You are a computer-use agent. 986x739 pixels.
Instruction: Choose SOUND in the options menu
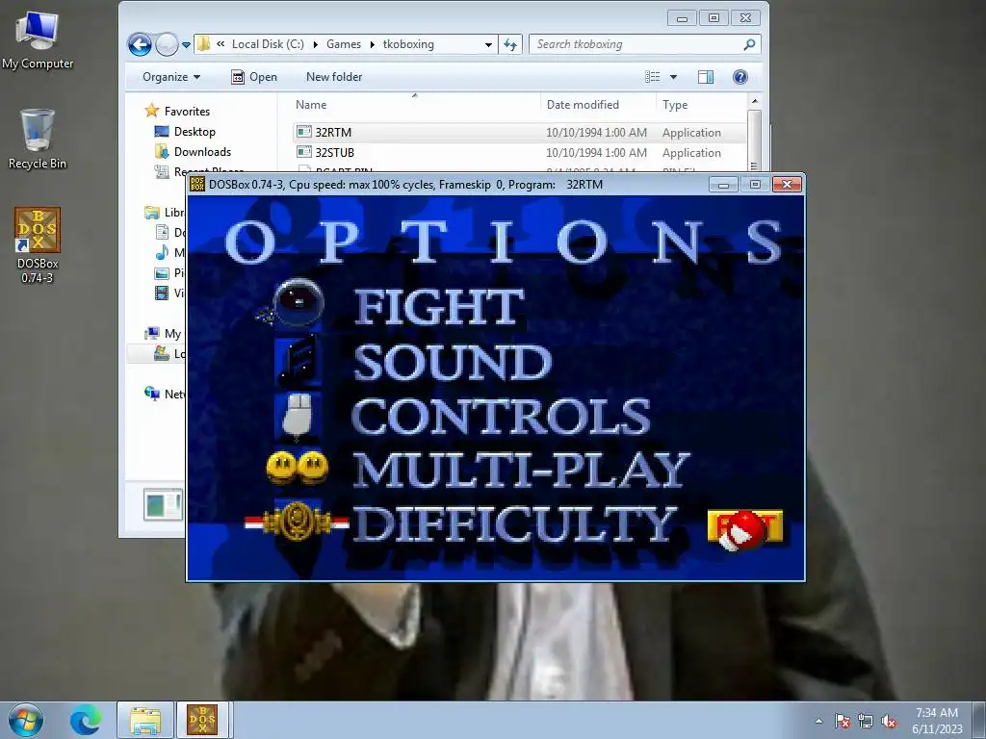[453, 362]
